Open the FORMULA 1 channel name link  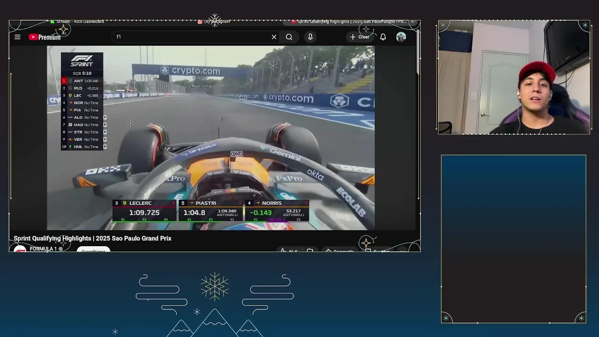pos(43,249)
